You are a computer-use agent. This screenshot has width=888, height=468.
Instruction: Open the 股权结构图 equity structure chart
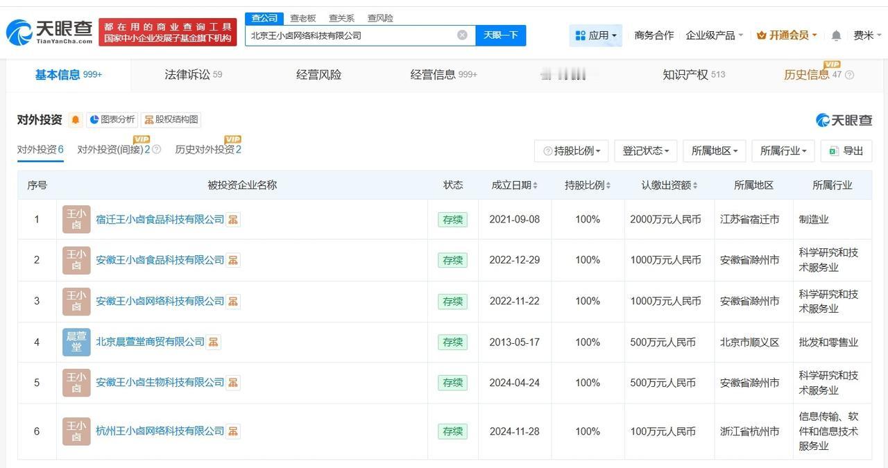tap(170, 119)
